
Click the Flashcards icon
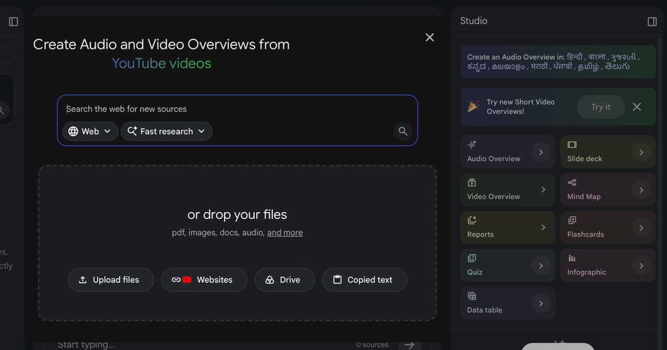click(x=572, y=220)
